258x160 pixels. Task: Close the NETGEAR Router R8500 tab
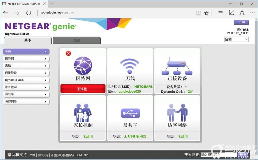coord(44,4)
